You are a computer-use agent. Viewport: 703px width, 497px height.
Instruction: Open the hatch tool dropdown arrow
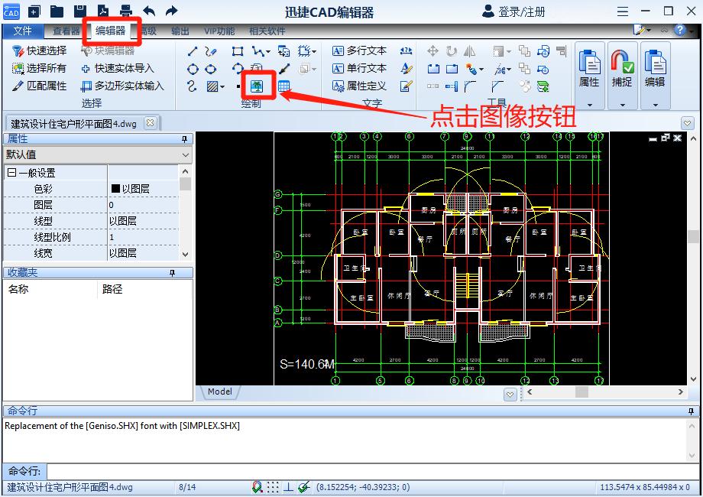(x=222, y=85)
